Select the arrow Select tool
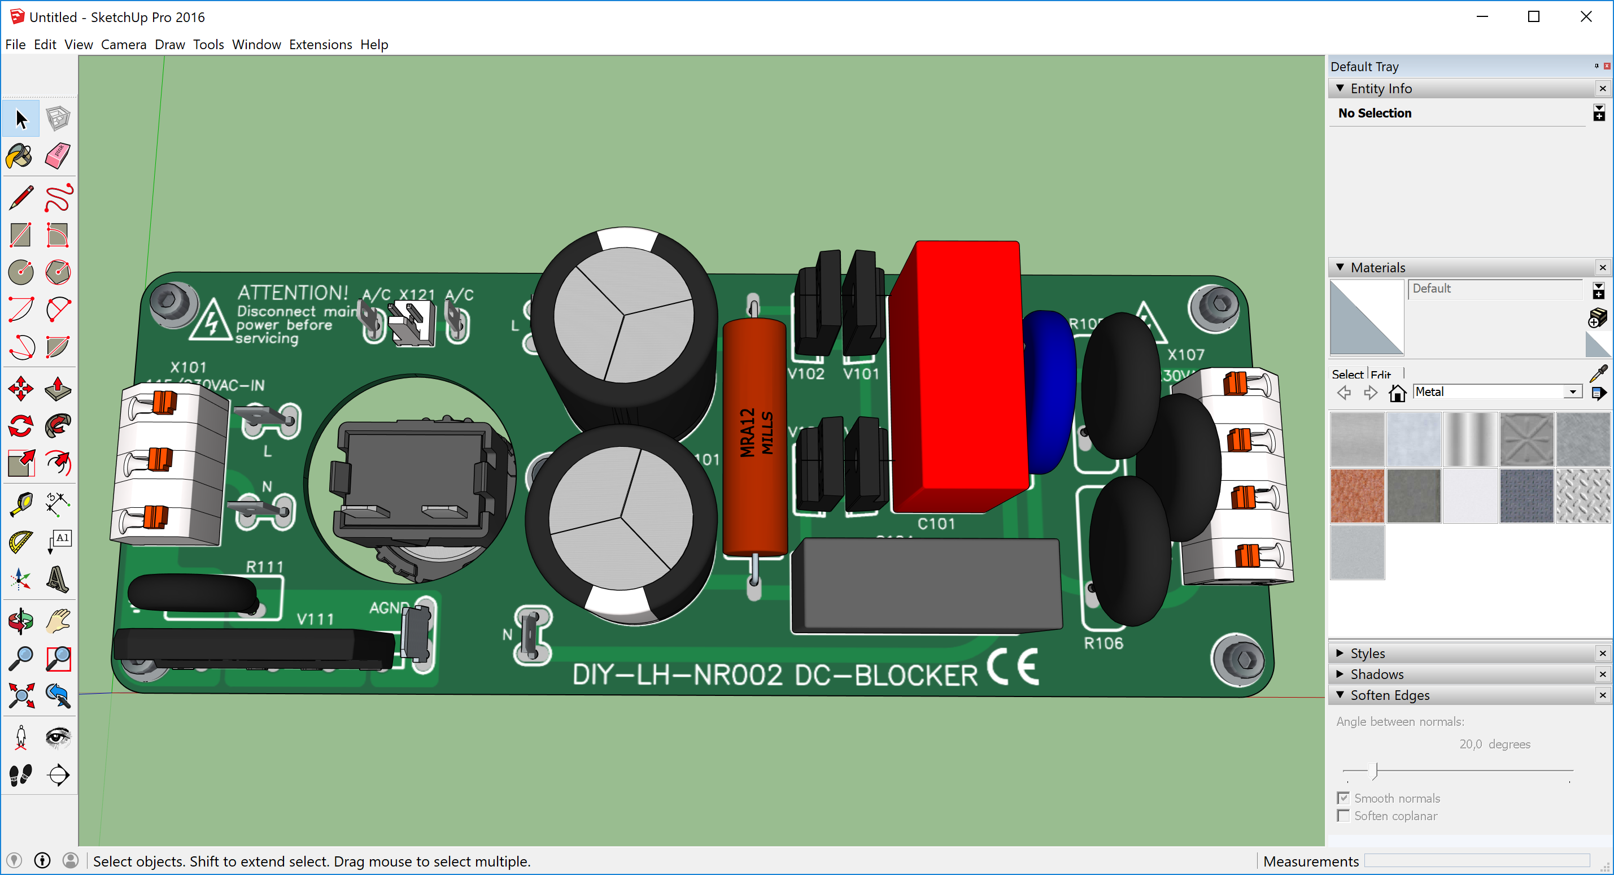 click(21, 119)
